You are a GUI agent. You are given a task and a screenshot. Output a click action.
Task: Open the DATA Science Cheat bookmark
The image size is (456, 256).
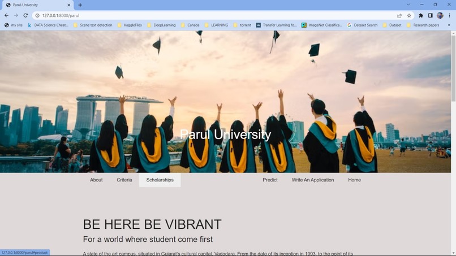coord(48,25)
